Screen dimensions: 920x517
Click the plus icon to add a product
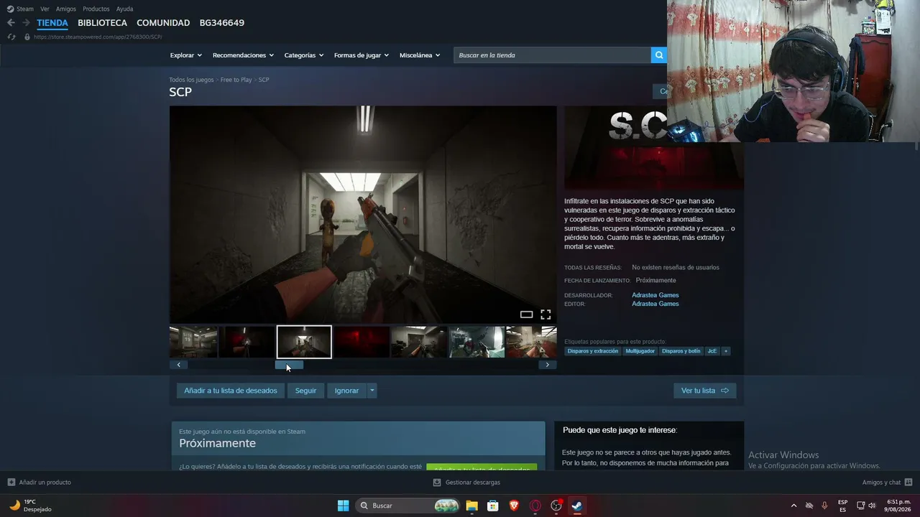(11, 483)
